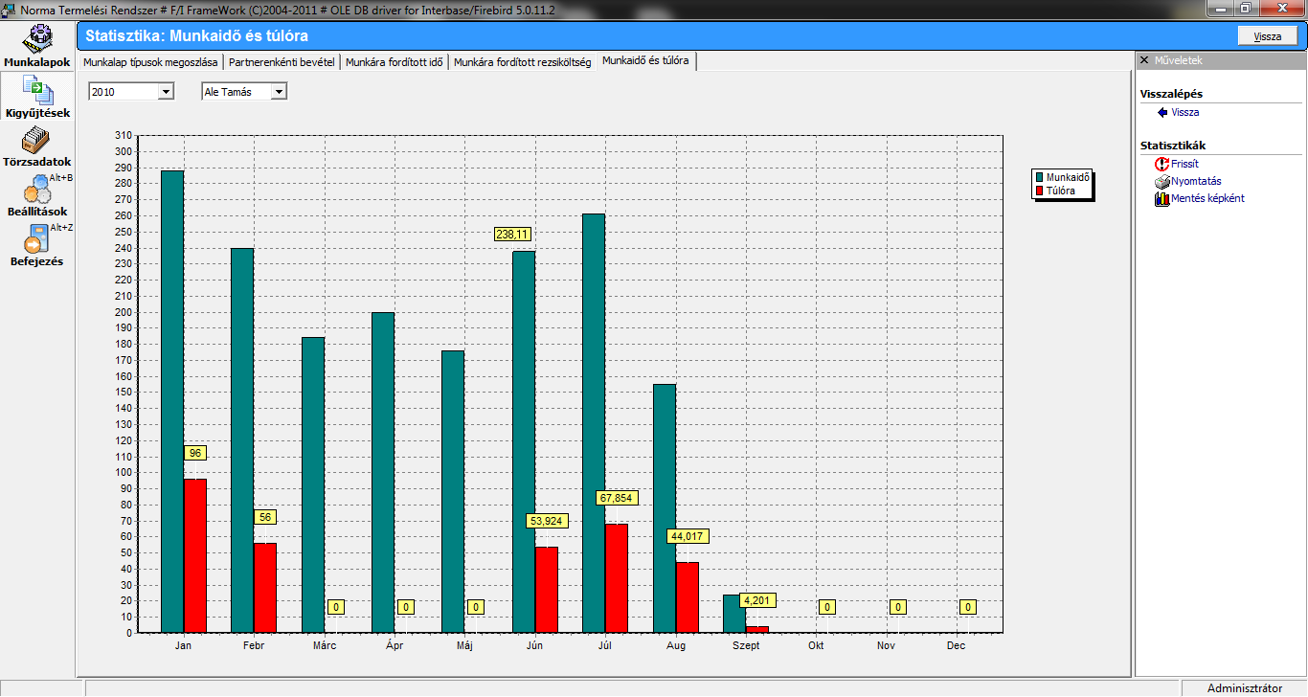Click the Dec axis label

[956, 646]
